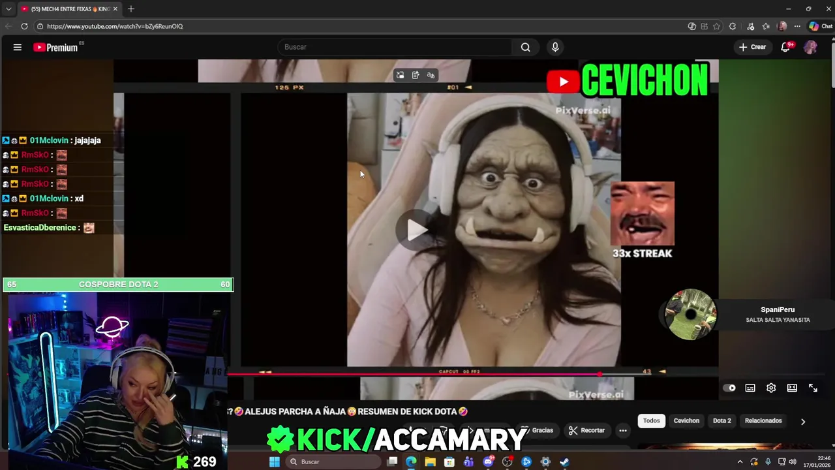Open the Crear upload menu
Screen dimensions: 835x470
(x=752, y=47)
